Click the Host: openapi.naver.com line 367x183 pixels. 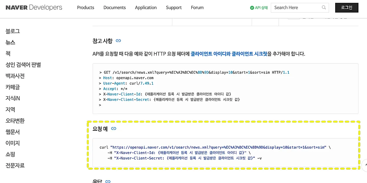point(126,78)
